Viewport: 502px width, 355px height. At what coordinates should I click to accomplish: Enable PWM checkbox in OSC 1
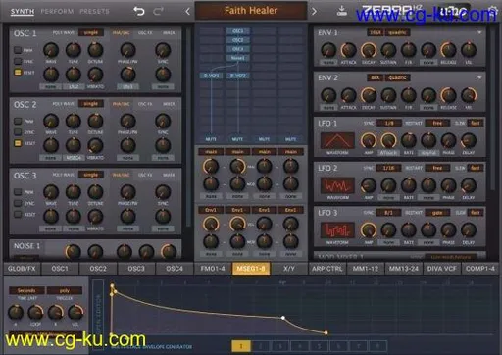18,50
